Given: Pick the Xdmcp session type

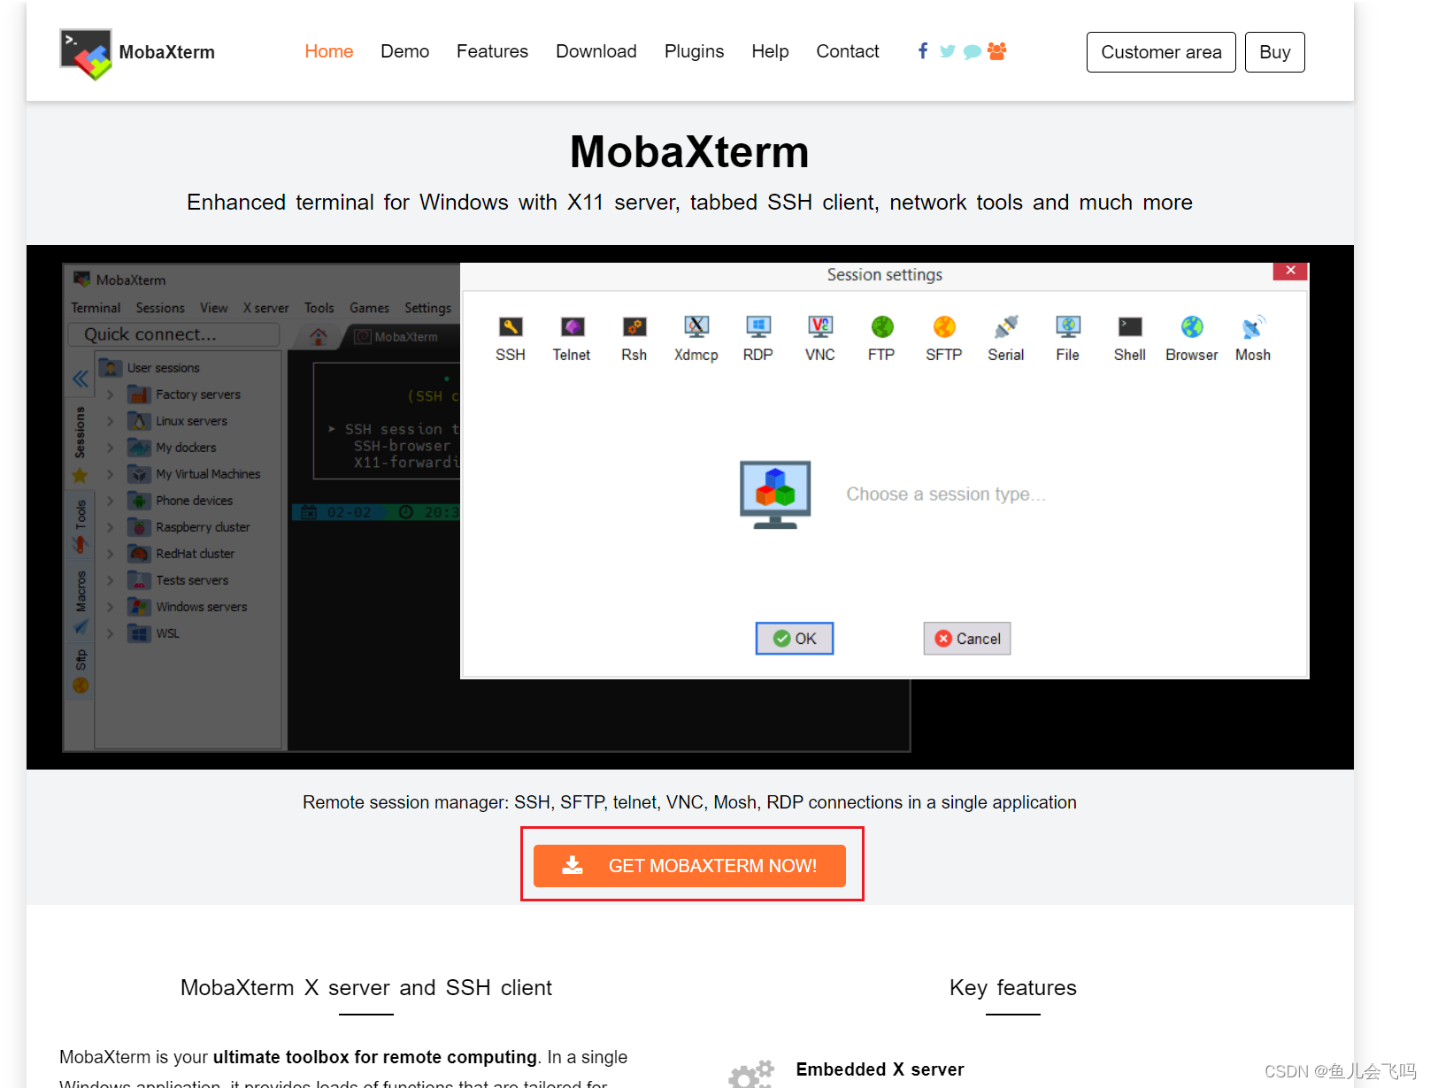Looking at the screenshot, I should click(696, 337).
